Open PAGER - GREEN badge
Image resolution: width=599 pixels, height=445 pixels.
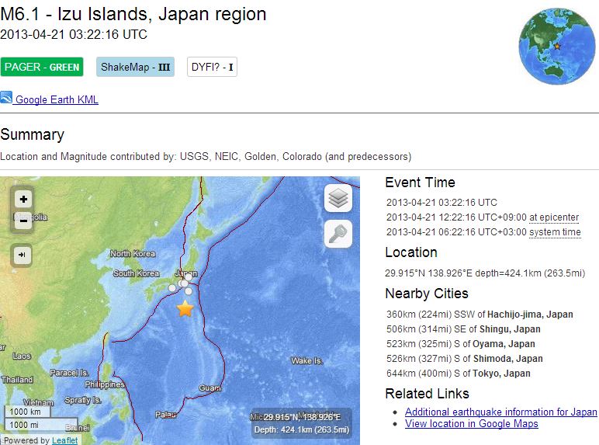[42, 67]
